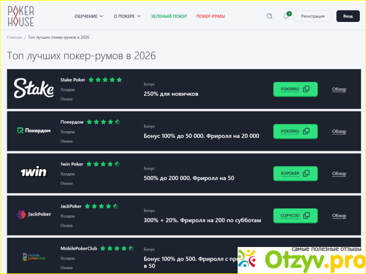This screenshot has height=274, width=366.
Task: Click COPYCOD promo code button
Action: [295, 215]
